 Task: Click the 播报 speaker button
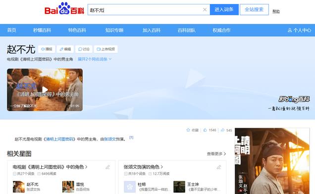coord(47,49)
